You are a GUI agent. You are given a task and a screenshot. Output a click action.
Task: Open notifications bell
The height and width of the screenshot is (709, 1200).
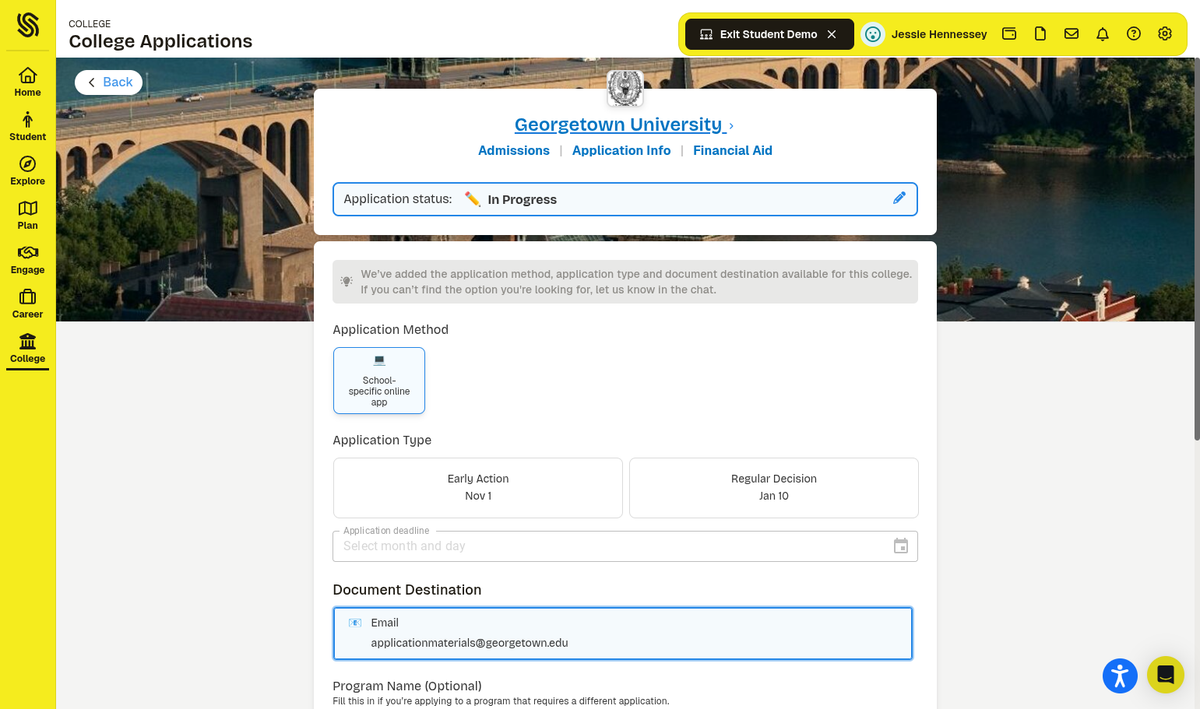click(1103, 33)
